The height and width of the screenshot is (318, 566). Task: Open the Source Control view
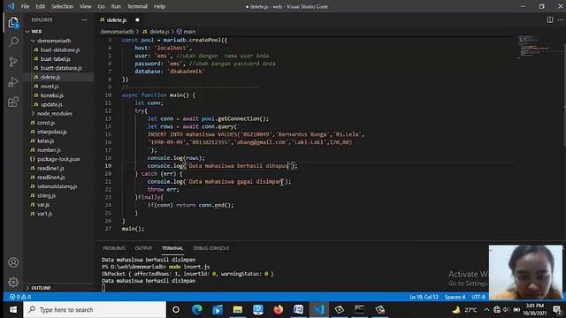pos(13,62)
